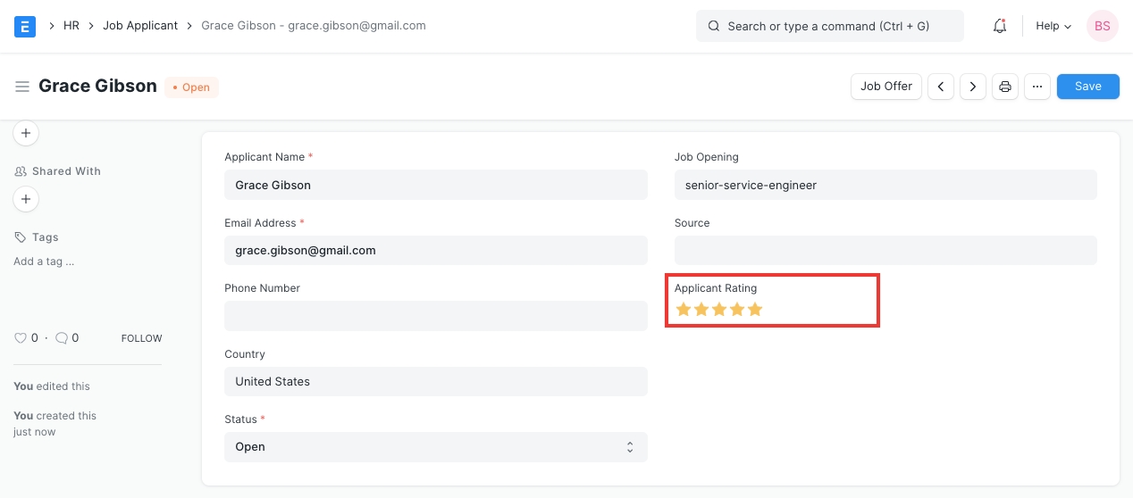The height and width of the screenshot is (498, 1133).
Task: Toggle sidebar with hamburger icon
Action: [22, 87]
